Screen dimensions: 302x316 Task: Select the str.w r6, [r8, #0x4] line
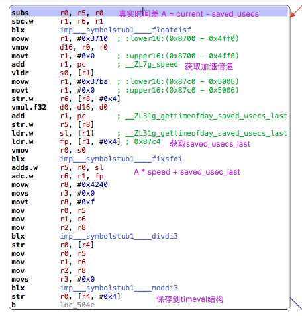click(66, 99)
